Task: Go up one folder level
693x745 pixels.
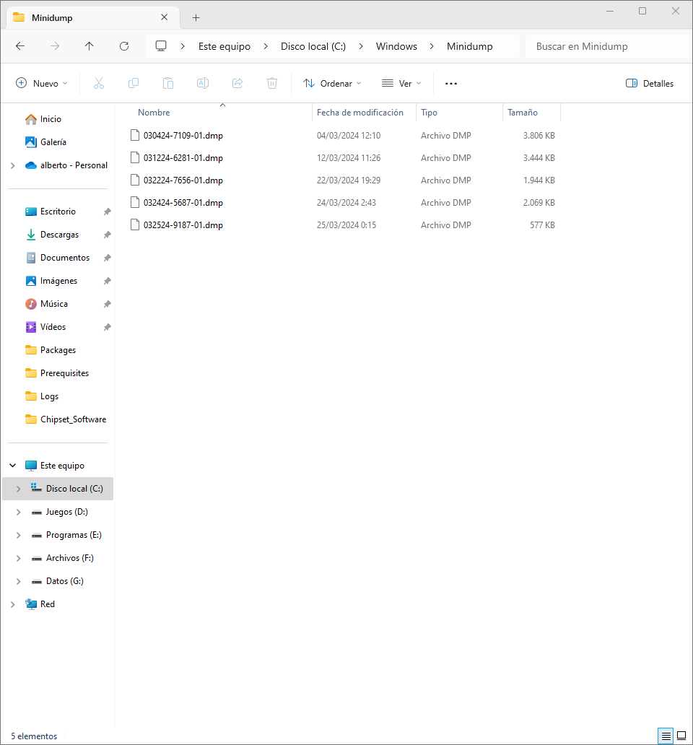Action: 90,46
